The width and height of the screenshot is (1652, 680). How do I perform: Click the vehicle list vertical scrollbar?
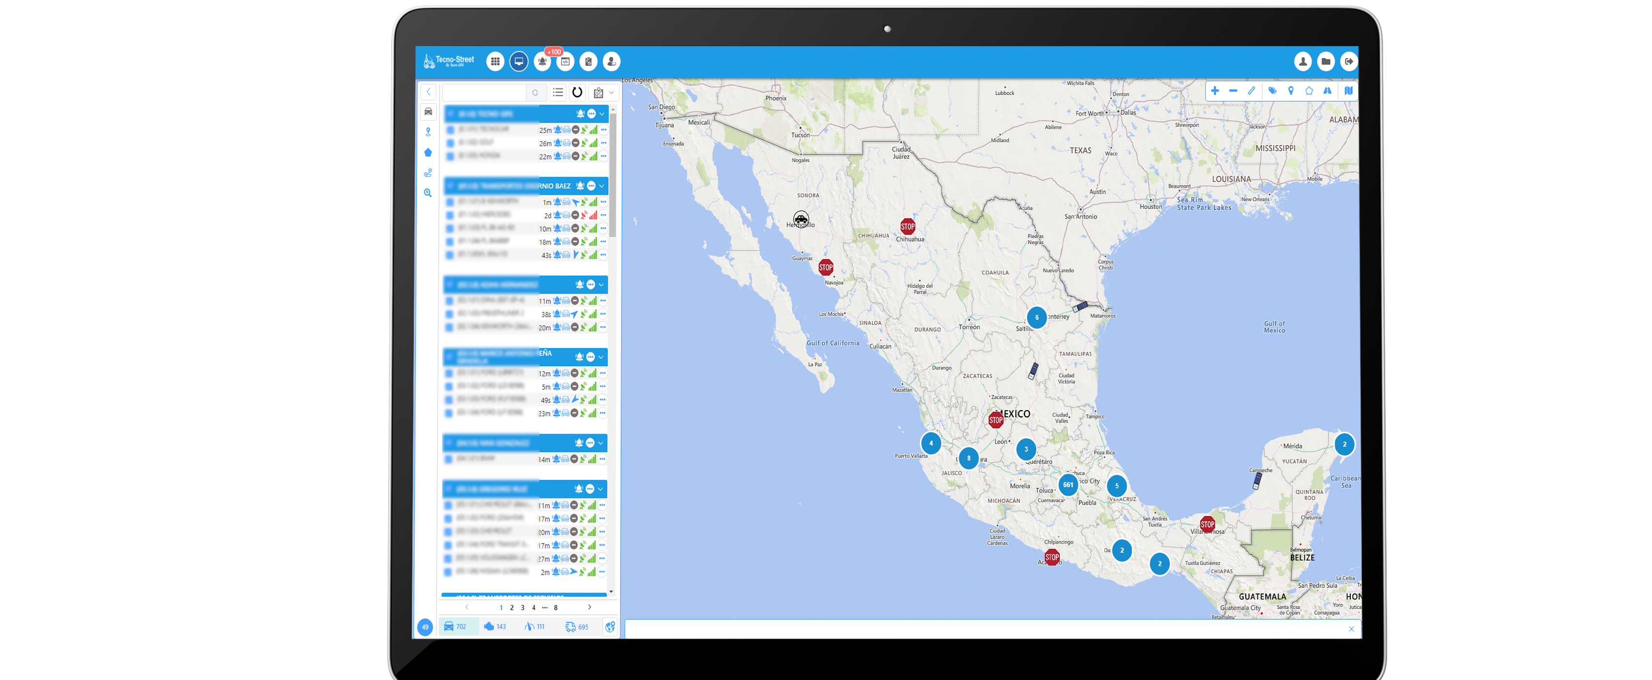pos(612,175)
